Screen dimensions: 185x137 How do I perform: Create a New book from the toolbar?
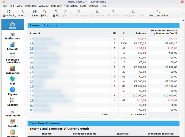tap(9, 13)
